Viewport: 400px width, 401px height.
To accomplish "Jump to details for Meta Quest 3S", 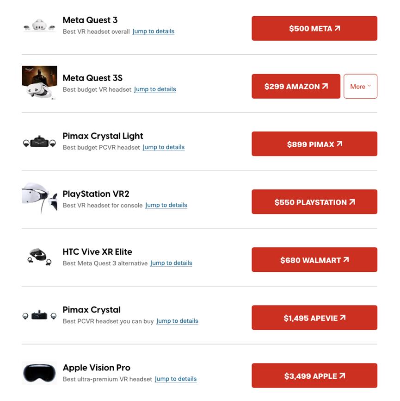I will (x=155, y=89).
